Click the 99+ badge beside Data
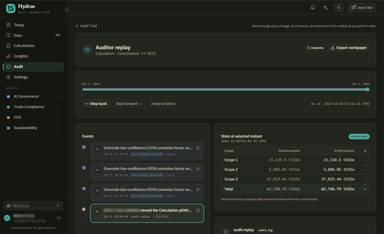Screen dimensions: 384x234 tap(58, 35)
